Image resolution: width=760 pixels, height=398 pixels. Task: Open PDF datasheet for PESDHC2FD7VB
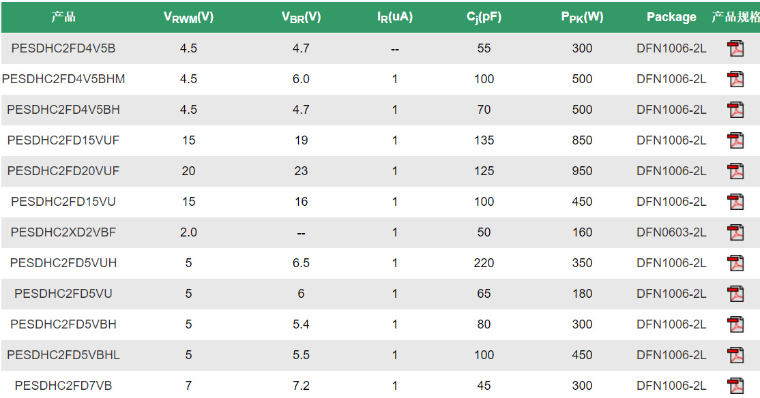[x=735, y=386]
